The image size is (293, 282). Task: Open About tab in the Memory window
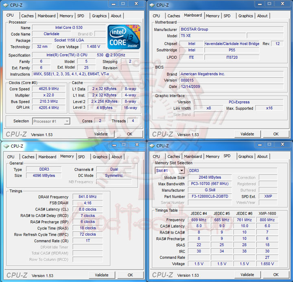pyautogui.click(x=117, y=157)
